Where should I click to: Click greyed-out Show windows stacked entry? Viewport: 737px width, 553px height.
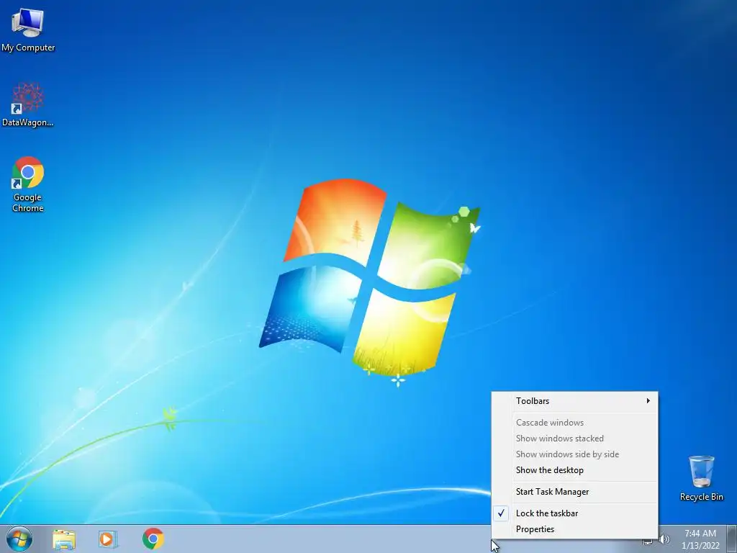click(x=574, y=439)
